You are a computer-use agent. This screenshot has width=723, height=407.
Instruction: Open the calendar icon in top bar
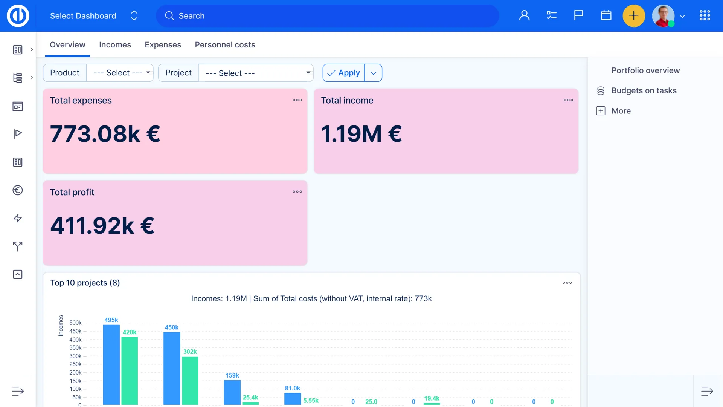(x=606, y=15)
